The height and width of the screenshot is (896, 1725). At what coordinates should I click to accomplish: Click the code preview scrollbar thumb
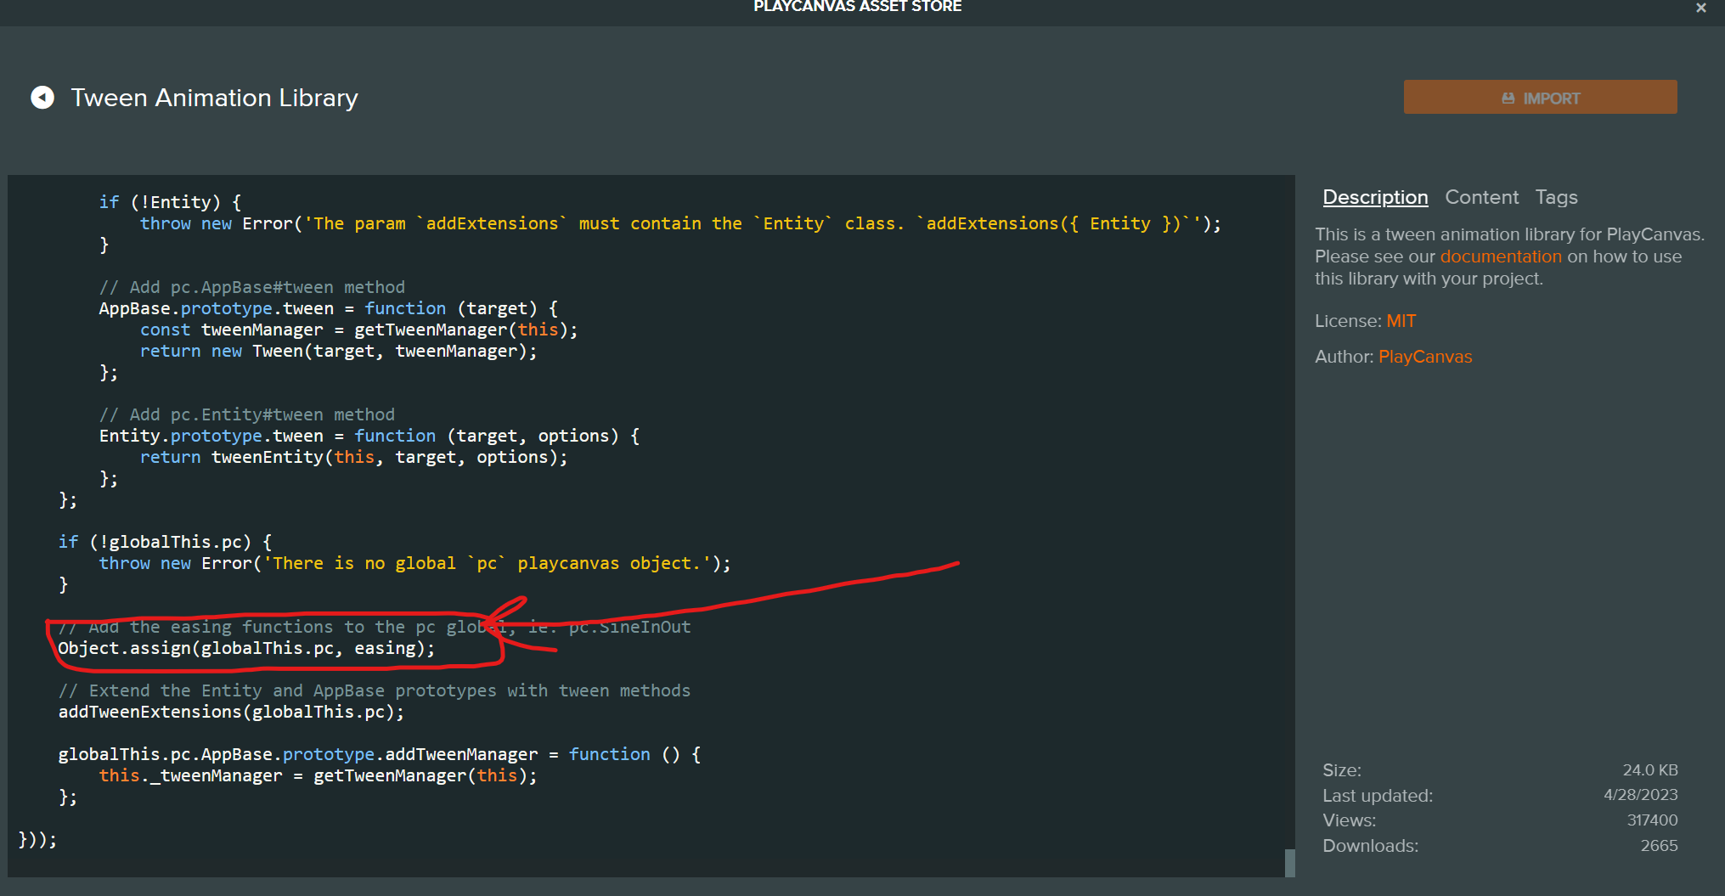tap(1289, 863)
